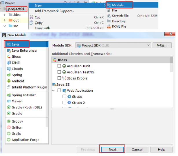
Task: Click the src folder icon
Action: click(10, 26)
